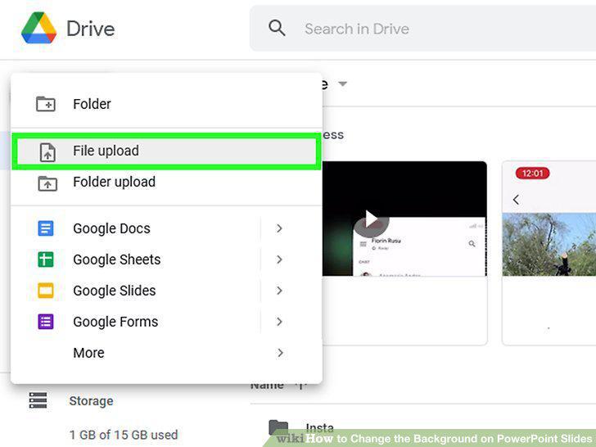Screen dimensions: 596x447
Task: Click the Insta folder icon
Action: pyautogui.click(x=278, y=427)
